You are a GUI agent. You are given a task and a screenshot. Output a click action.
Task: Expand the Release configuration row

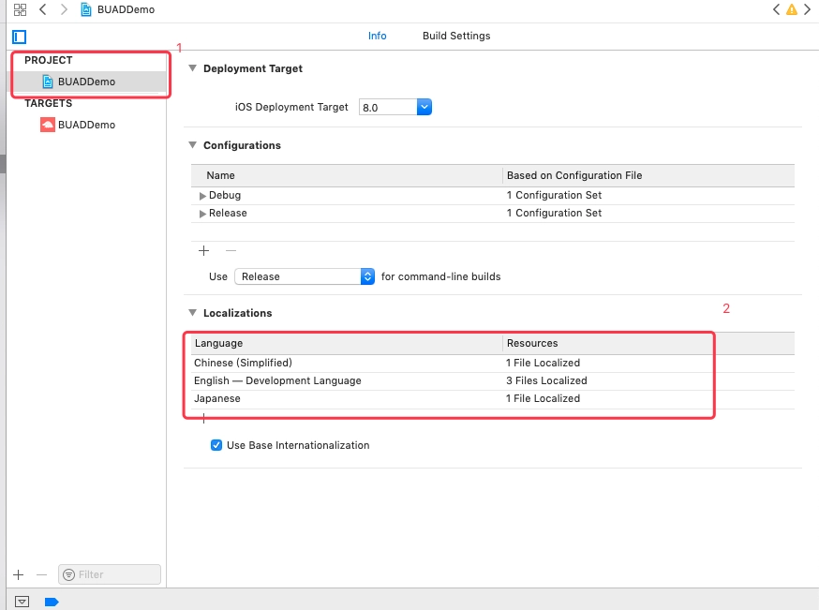pyautogui.click(x=202, y=214)
